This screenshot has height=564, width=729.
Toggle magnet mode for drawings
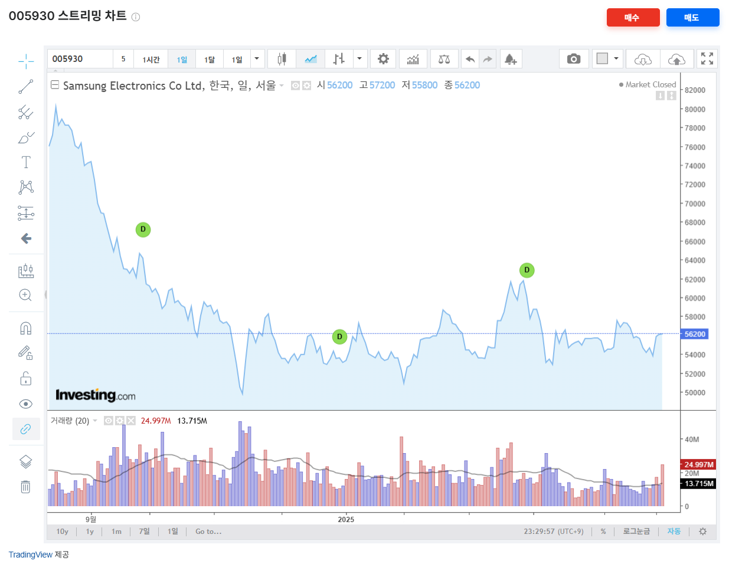coord(25,328)
